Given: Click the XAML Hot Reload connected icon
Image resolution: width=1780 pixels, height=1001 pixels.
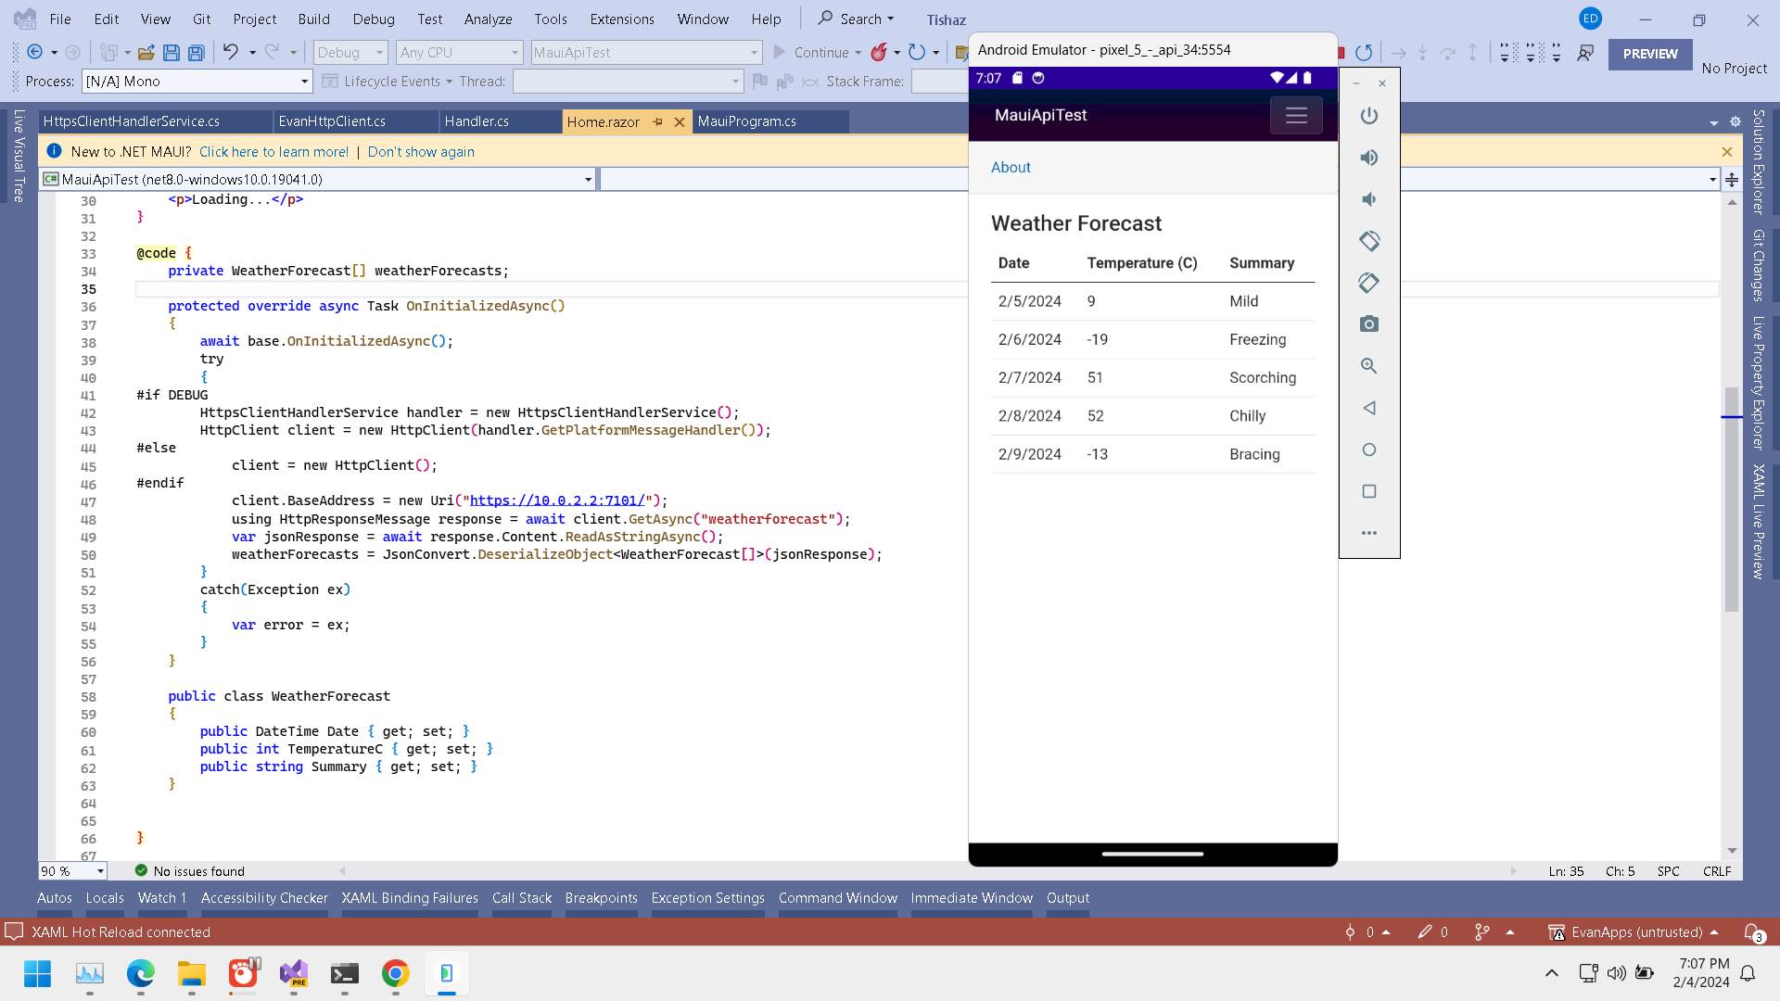Looking at the screenshot, I should (x=17, y=931).
